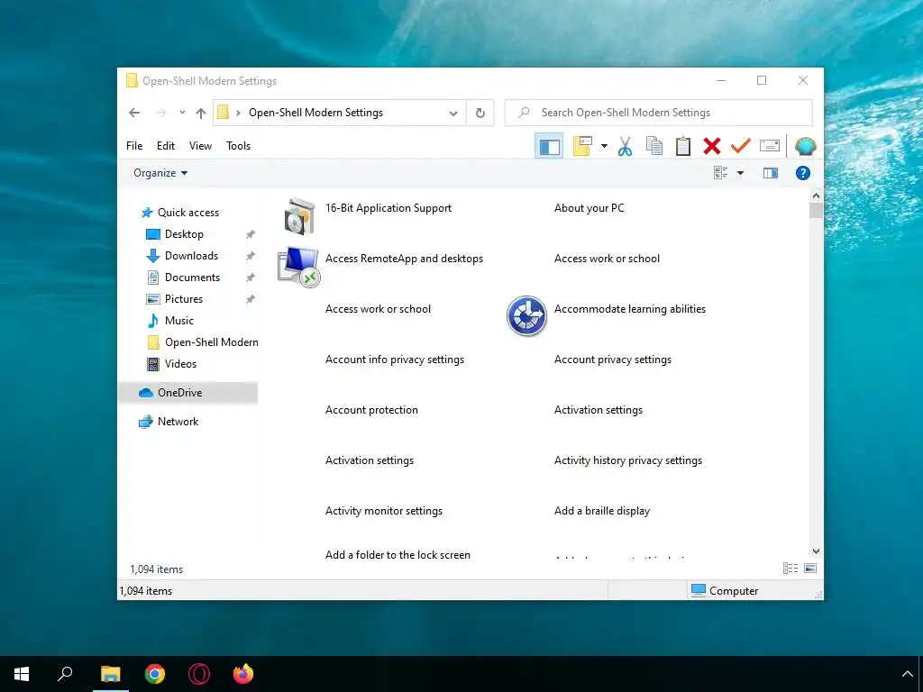This screenshot has width=923, height=692.
Task: Open the Windows Start button
Action: (x=22, y=674)
